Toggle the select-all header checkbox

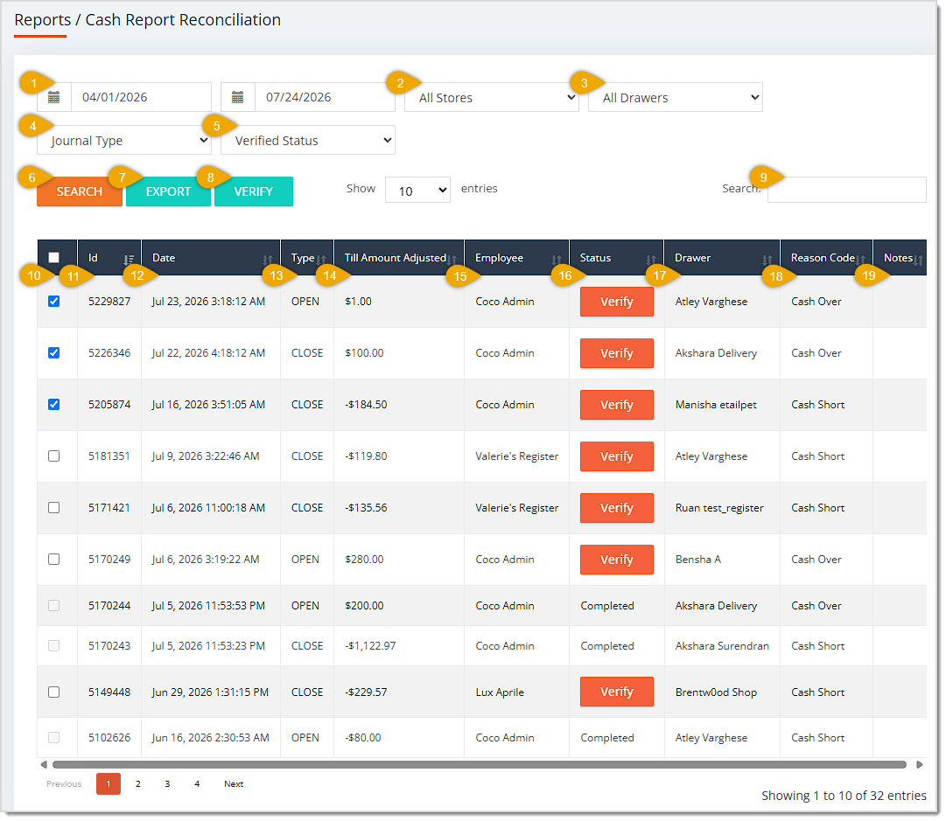click(x=53, y=257)
